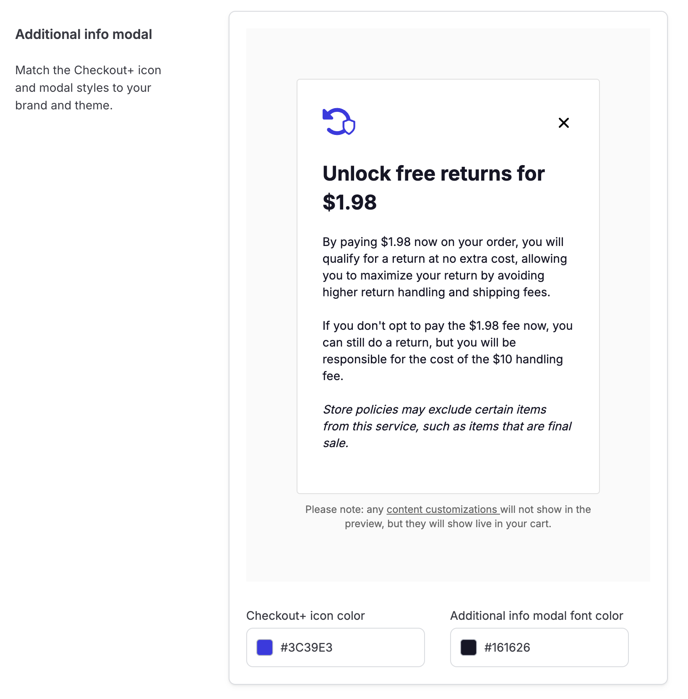Close the modal preview with X
688x699 pixels.
(x=563, y=123)
